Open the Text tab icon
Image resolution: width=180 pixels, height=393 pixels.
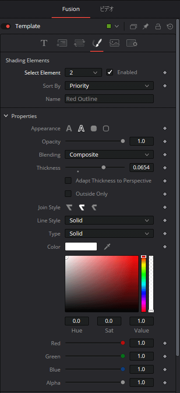coord(44,43)
